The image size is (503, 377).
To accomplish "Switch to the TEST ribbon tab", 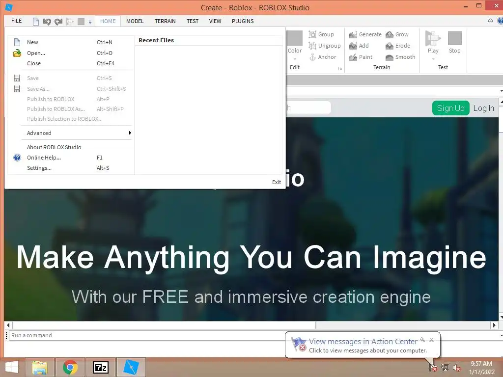I will [193, 21].
